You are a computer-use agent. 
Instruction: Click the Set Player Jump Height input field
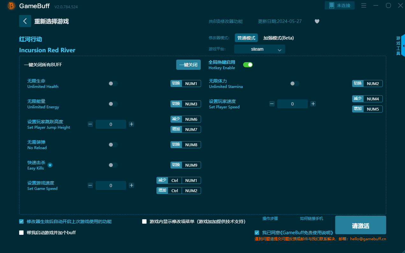point(111,124)
